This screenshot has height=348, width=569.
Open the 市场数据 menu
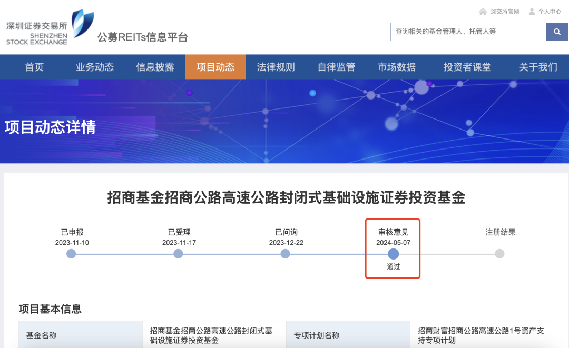(x=396, y=67)
